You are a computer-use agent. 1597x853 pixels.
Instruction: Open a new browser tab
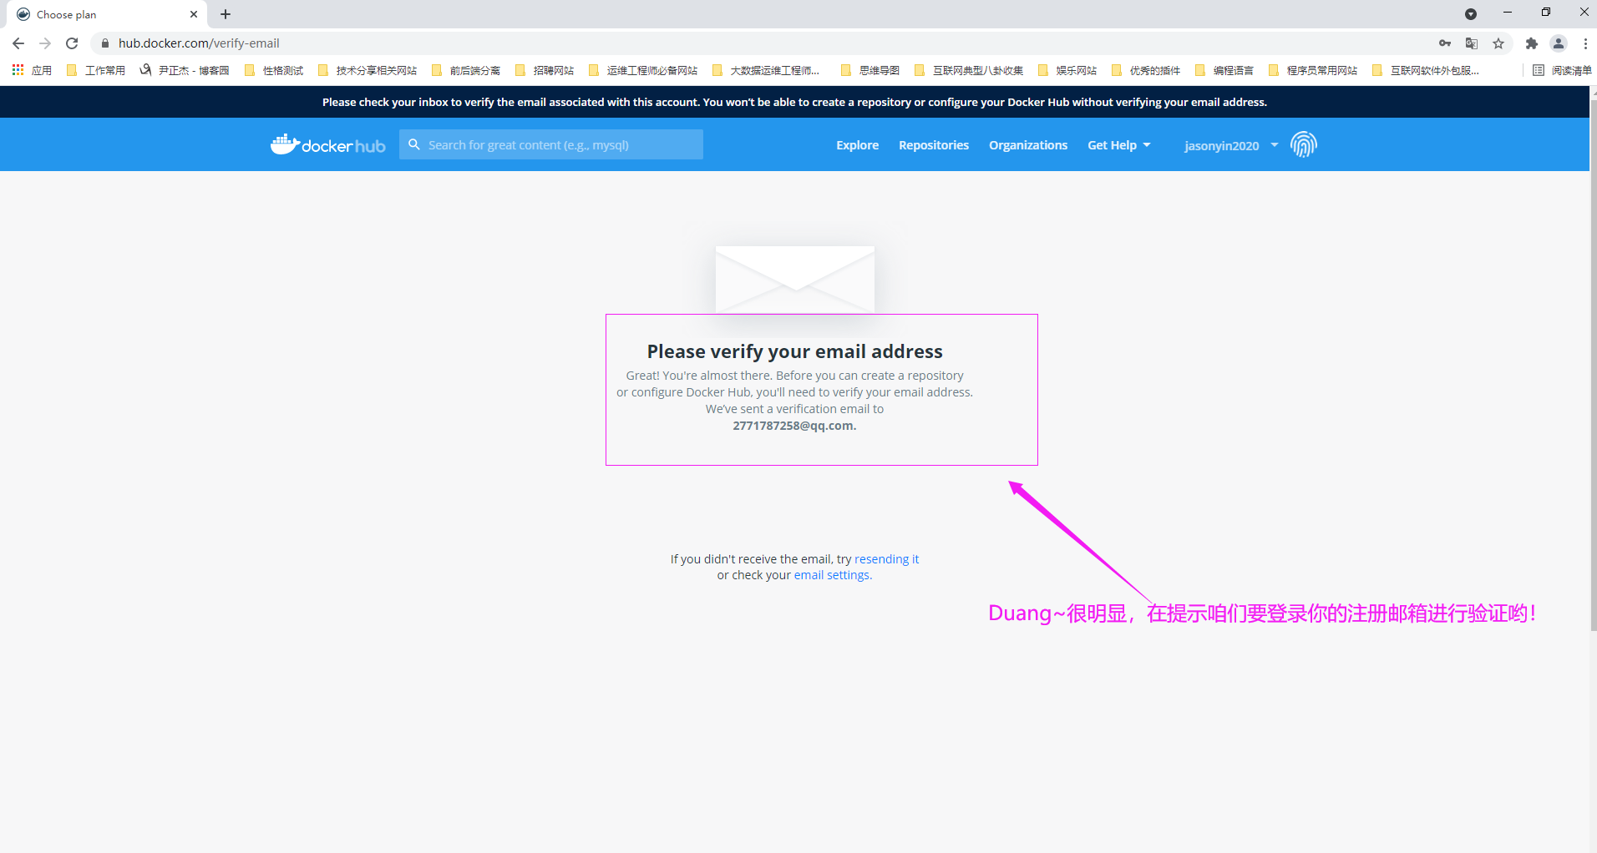pos(226,14)
